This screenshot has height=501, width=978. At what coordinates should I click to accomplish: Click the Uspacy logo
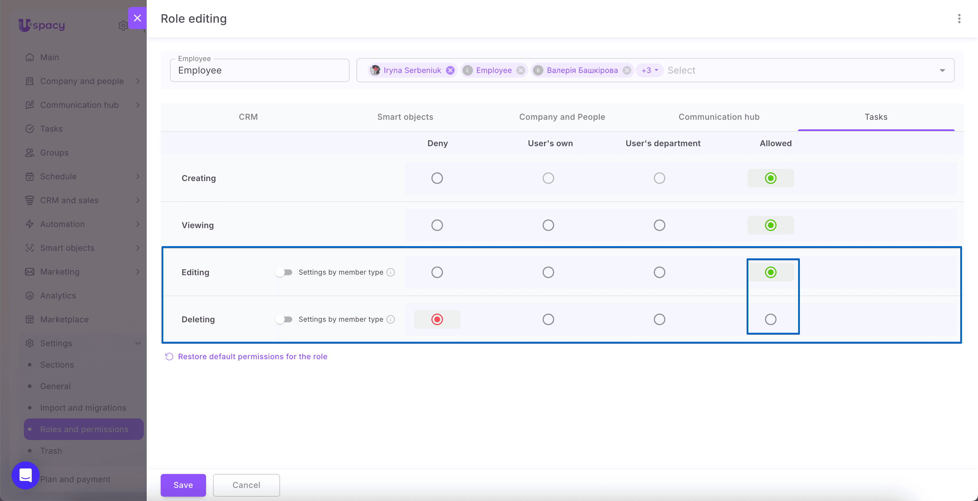(x=42, y=25)
